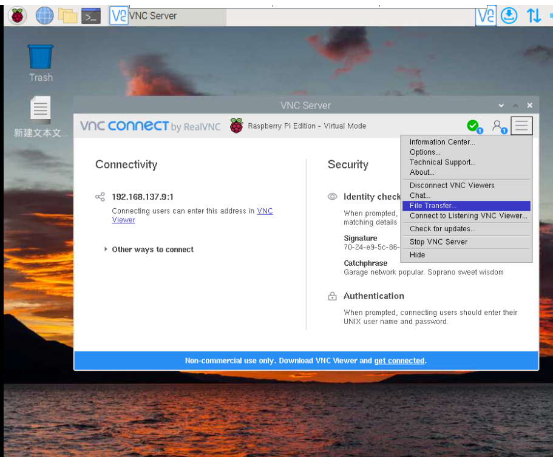Viewport: 553px width, 457px height.
Task: Open the File Manager folder icon
Action: 68,16
